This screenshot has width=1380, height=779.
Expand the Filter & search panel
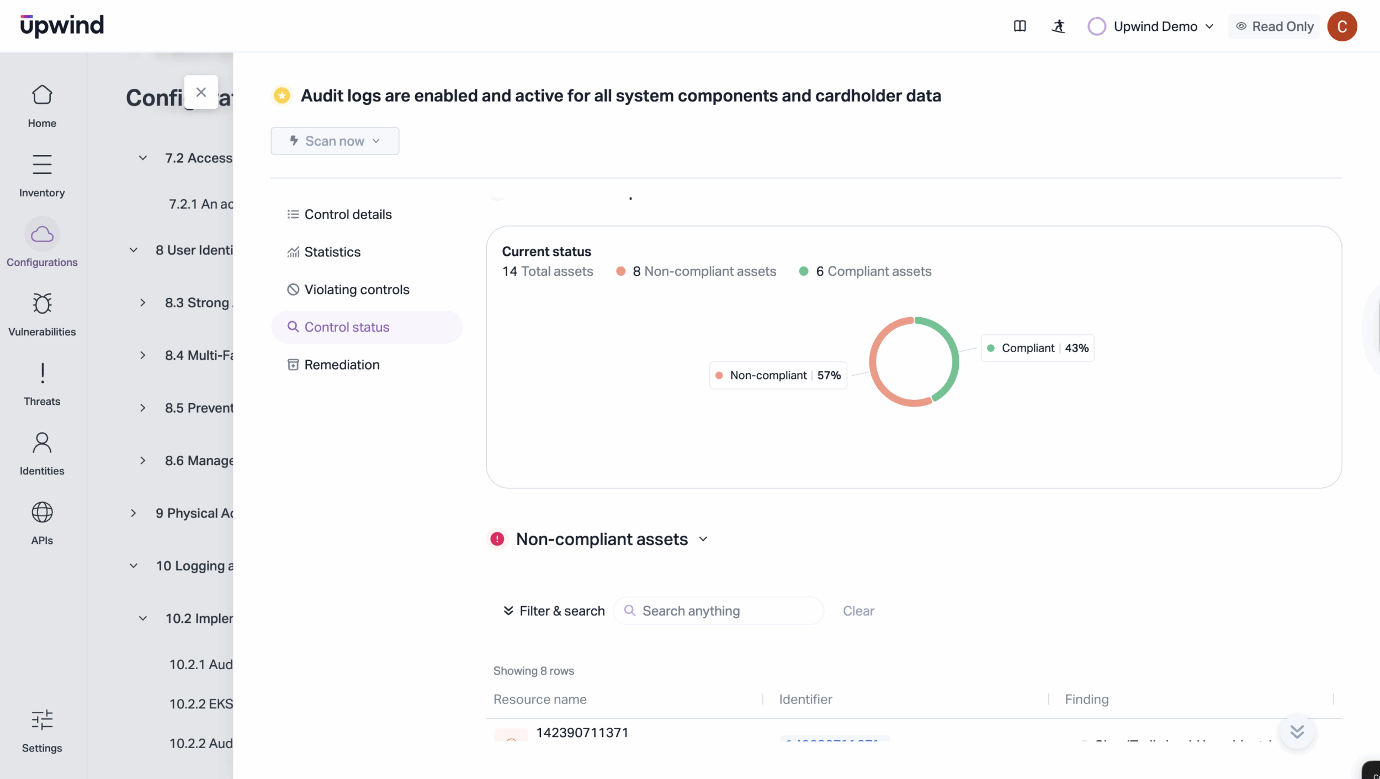click(554, 611)
